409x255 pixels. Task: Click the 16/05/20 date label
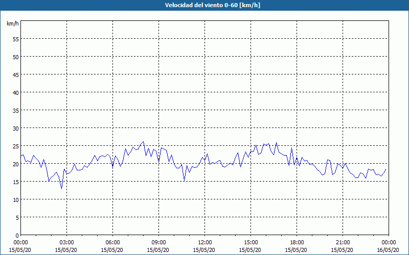[388, 250]
